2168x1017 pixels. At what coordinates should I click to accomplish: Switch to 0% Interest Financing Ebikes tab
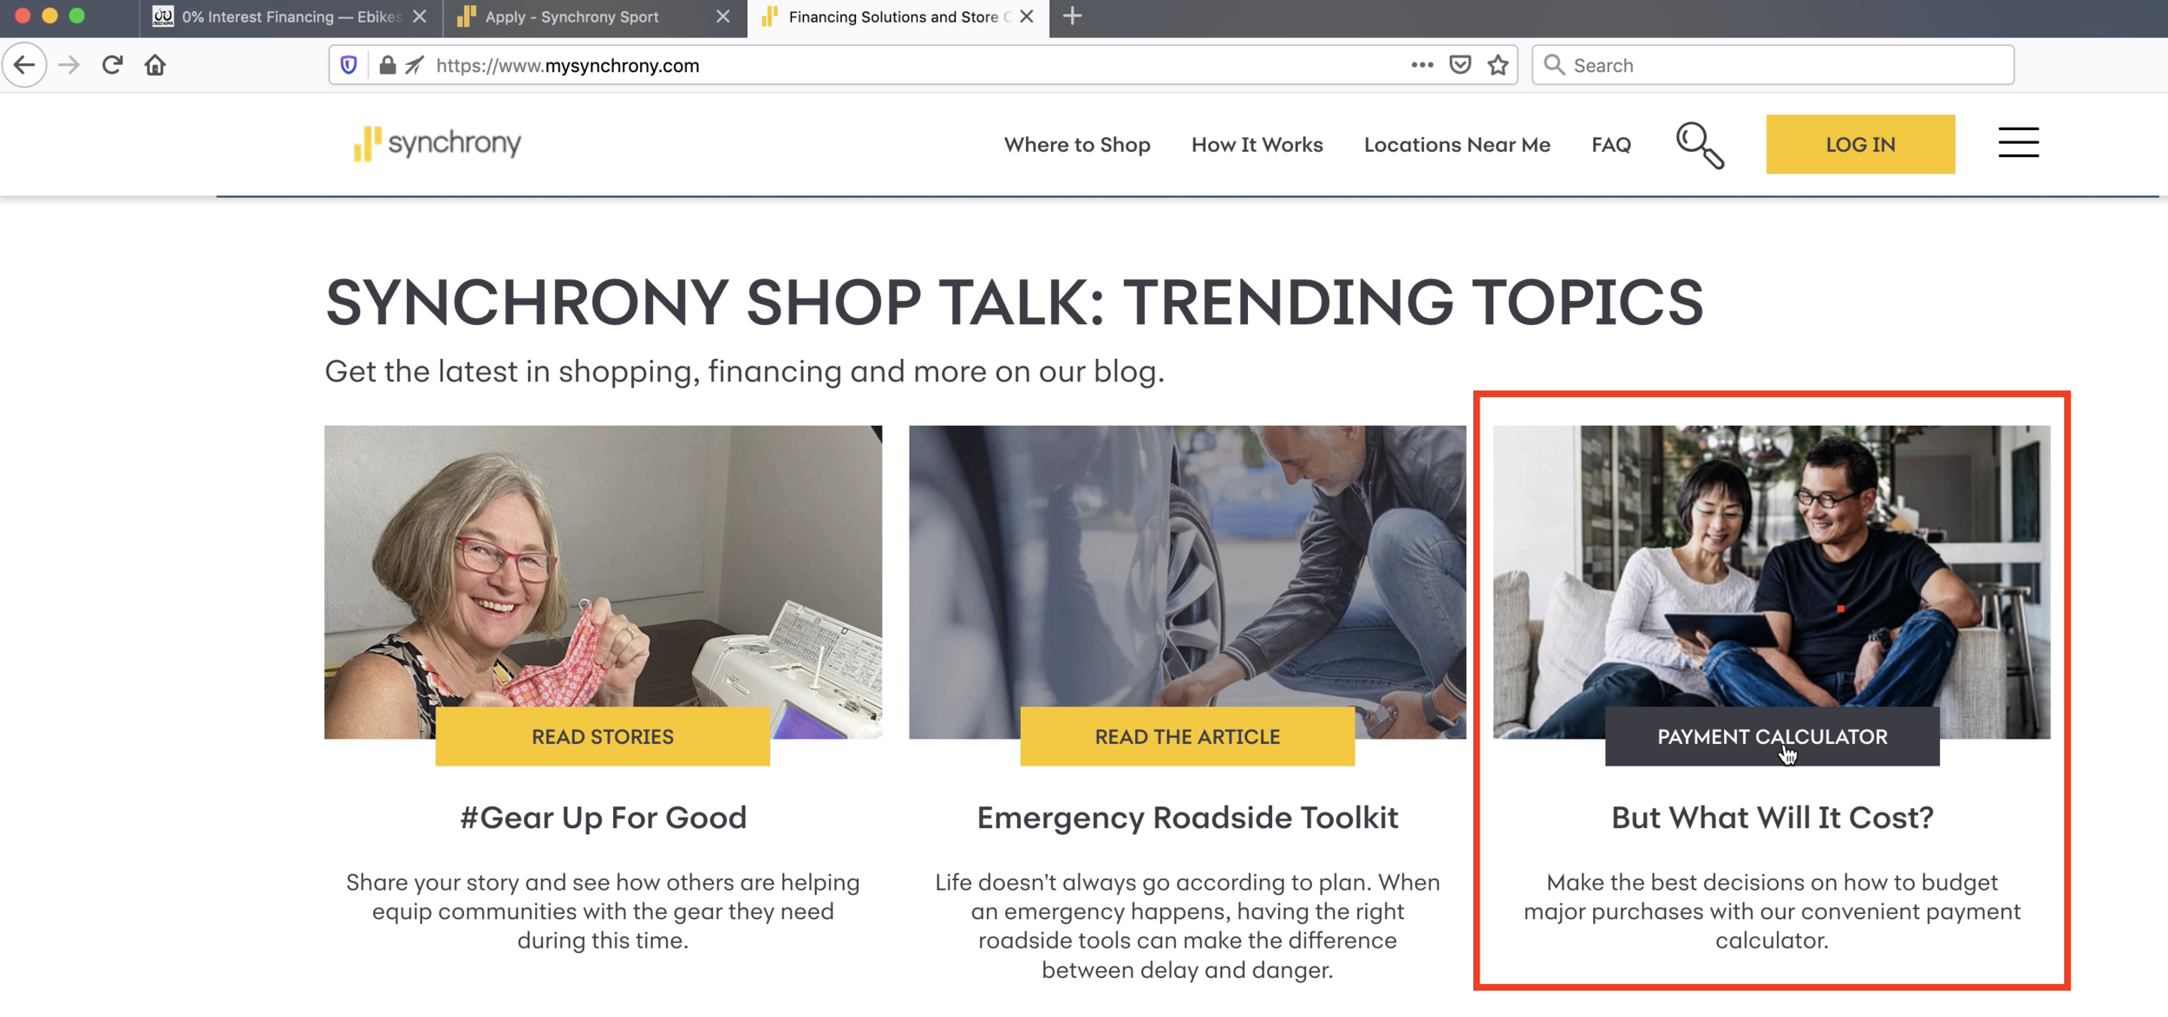click(x=278, y=16)
